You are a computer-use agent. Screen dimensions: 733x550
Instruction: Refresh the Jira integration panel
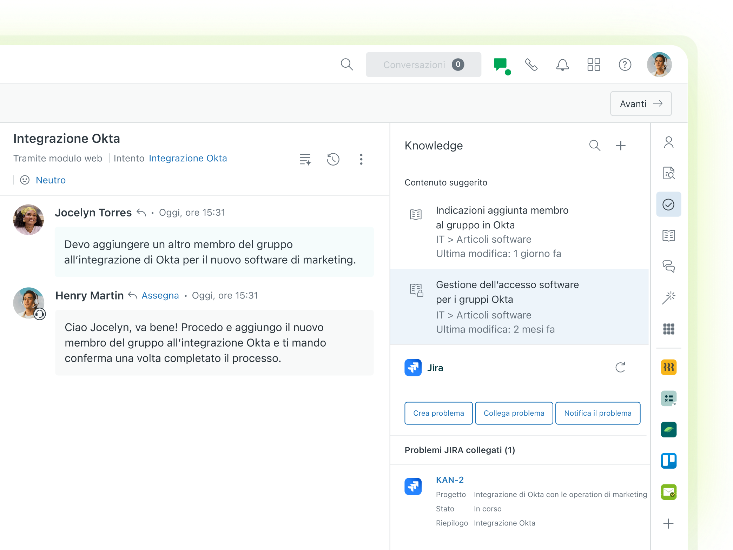(x=621, y=367)
